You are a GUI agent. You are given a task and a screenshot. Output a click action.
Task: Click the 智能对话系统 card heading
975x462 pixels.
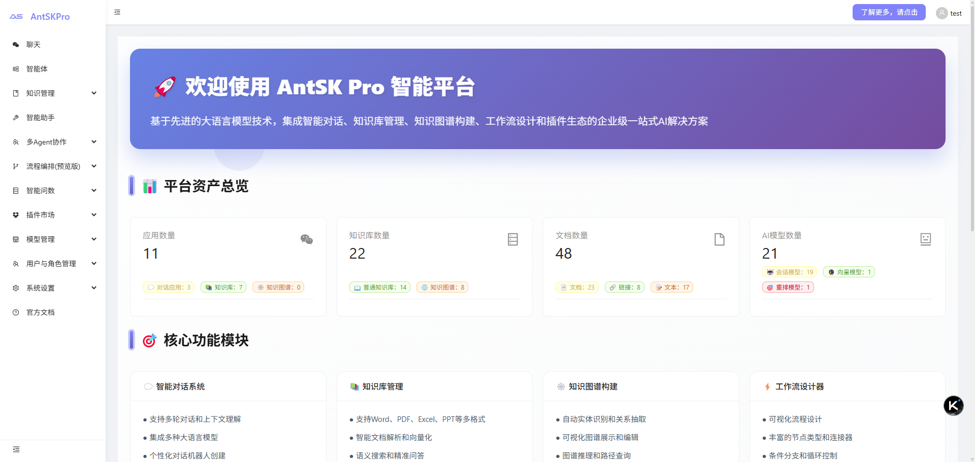pos(180,387)
